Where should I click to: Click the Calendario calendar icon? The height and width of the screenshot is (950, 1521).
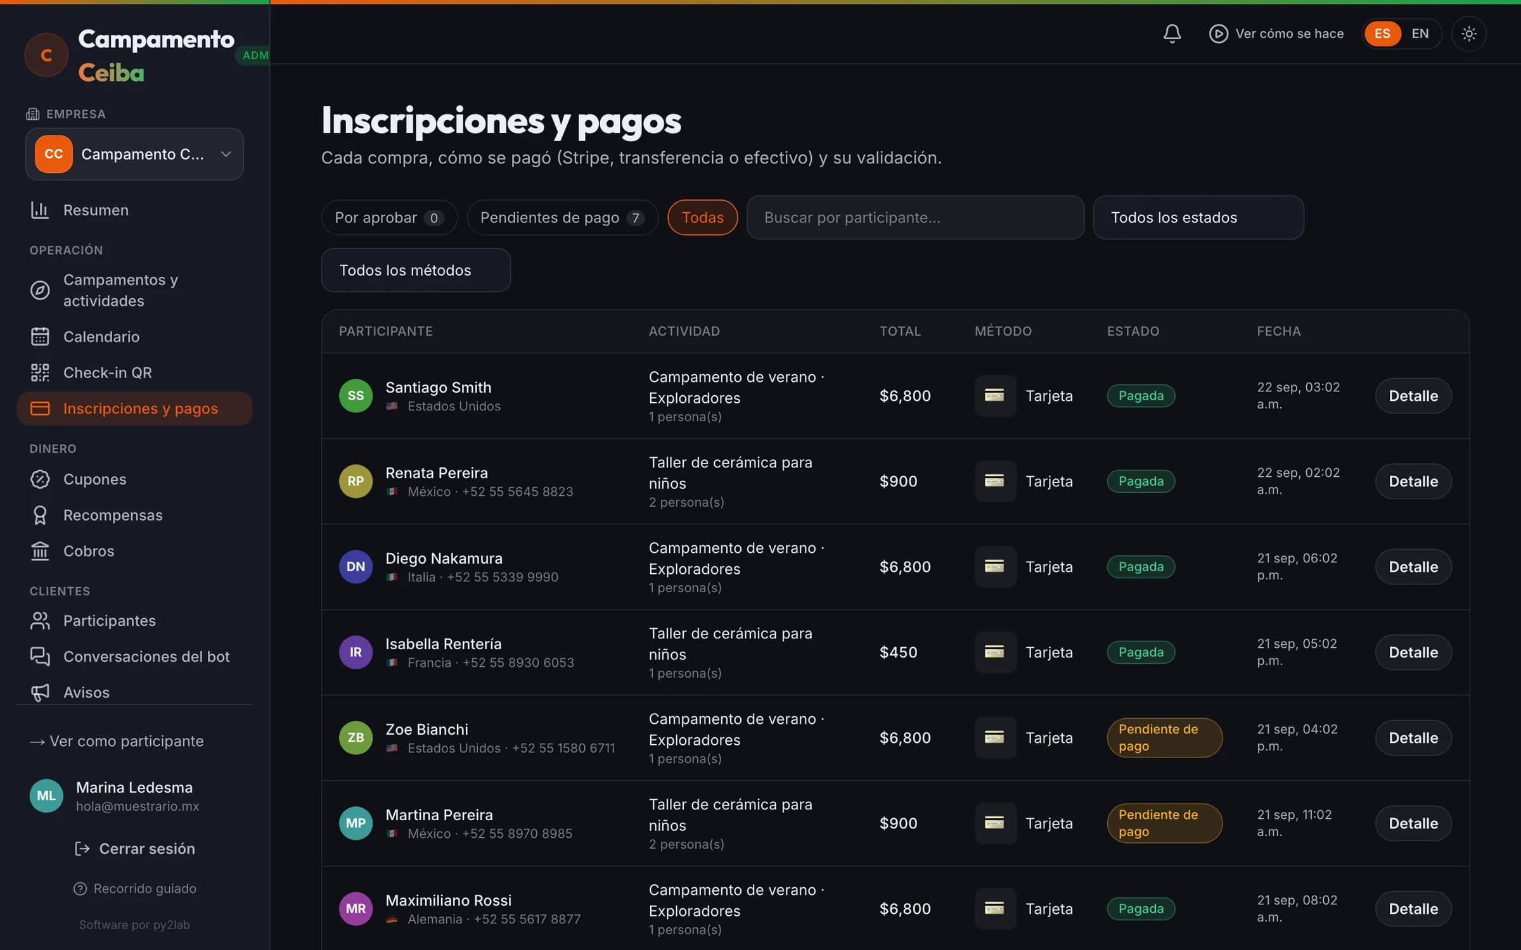(x=40, y=337)
